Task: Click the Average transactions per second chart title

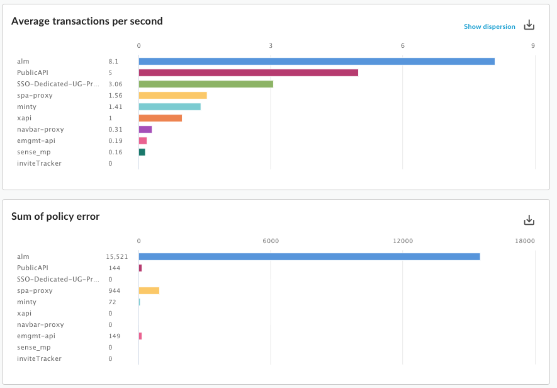Action: pyautogui.click(x=86, y=21)
